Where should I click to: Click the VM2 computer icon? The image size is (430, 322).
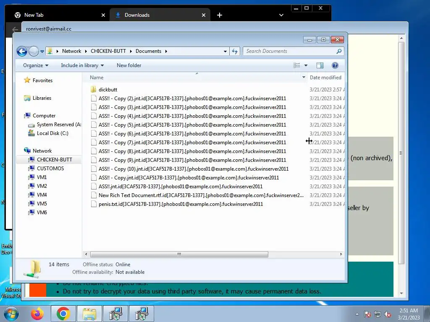click(x=31, y=186)
